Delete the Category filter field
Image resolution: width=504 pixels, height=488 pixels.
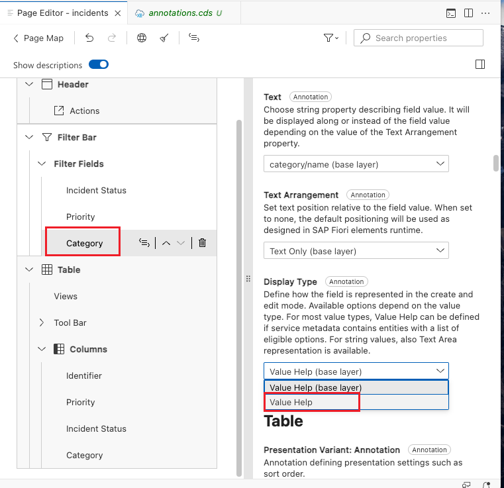tap(203, 243)
